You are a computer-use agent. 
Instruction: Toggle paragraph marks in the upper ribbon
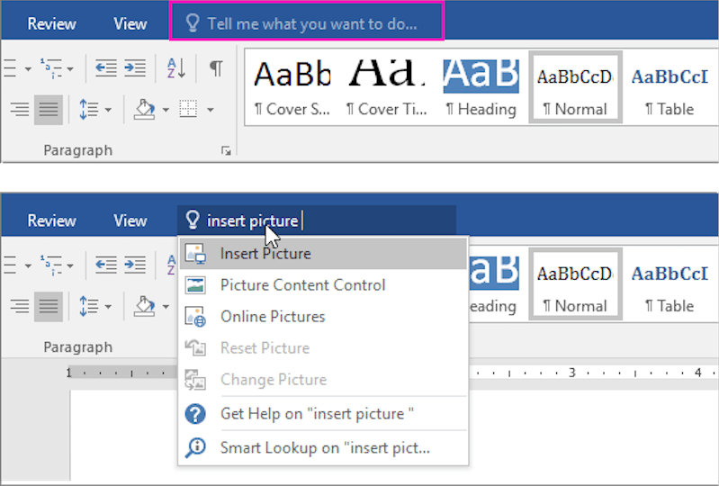coord(216,69)
